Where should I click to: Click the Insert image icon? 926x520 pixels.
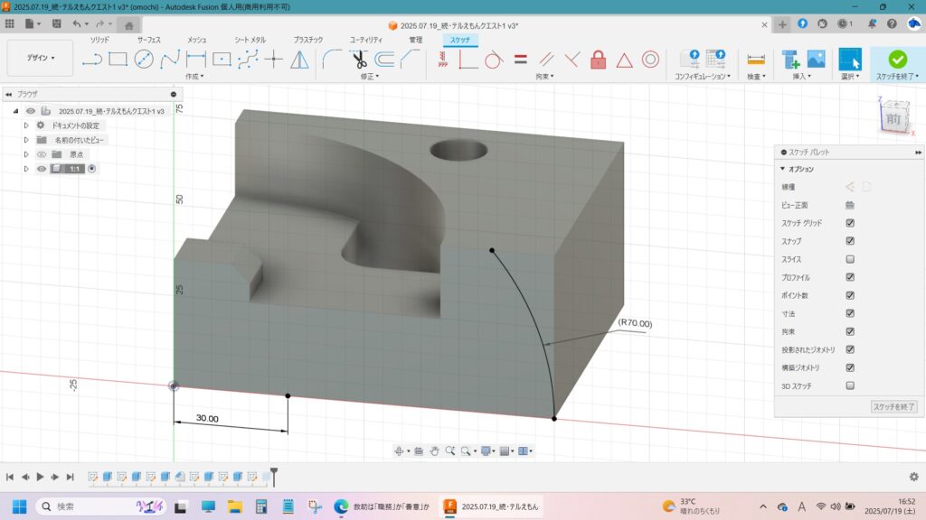(816, 60)
